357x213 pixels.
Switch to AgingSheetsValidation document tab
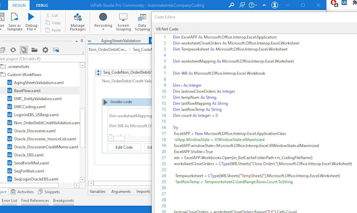click(121, 41)
